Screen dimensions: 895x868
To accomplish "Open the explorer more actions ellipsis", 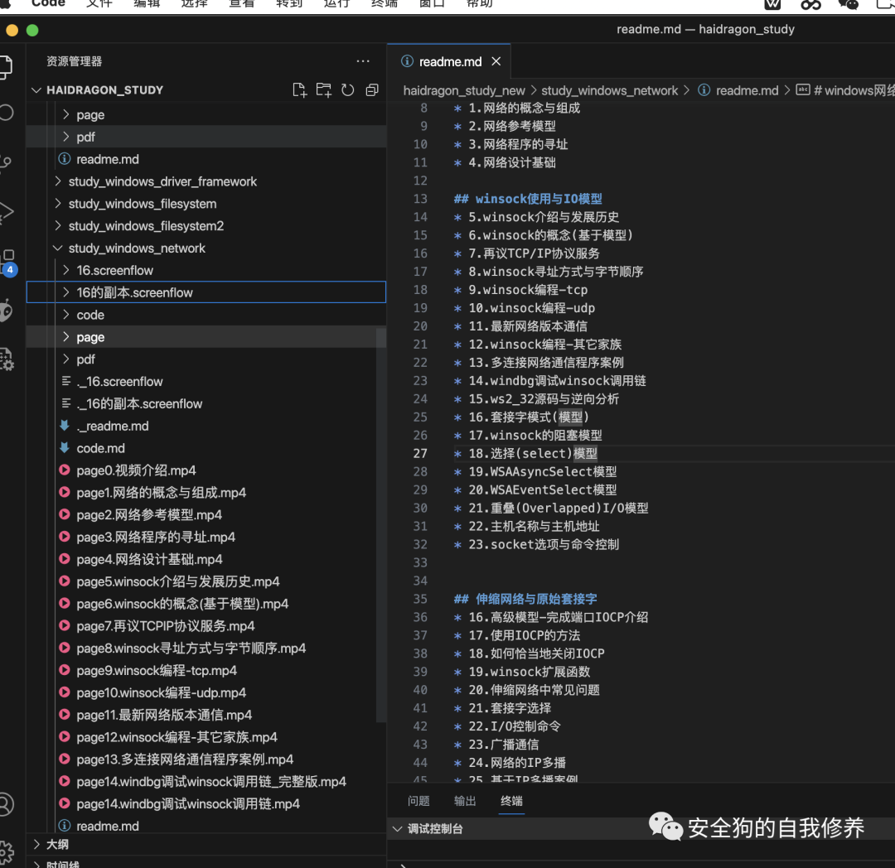I will click(x=362, y=61).
